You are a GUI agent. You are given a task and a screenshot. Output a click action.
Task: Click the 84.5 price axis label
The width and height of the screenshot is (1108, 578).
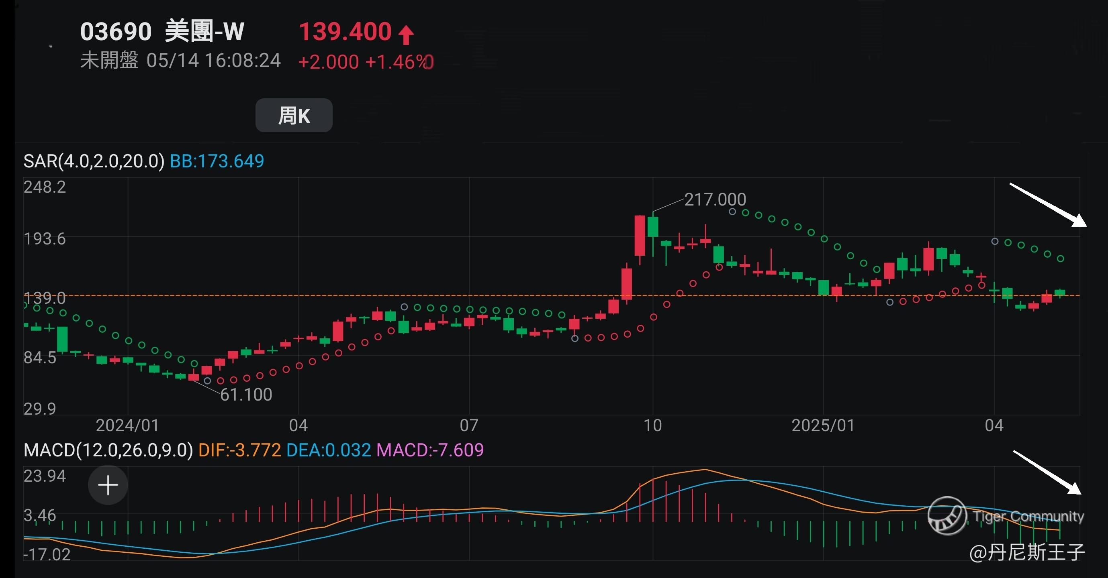coord(39,358)
